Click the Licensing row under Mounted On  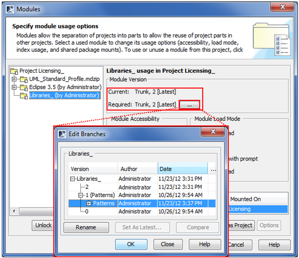click(x=258, y=209)
